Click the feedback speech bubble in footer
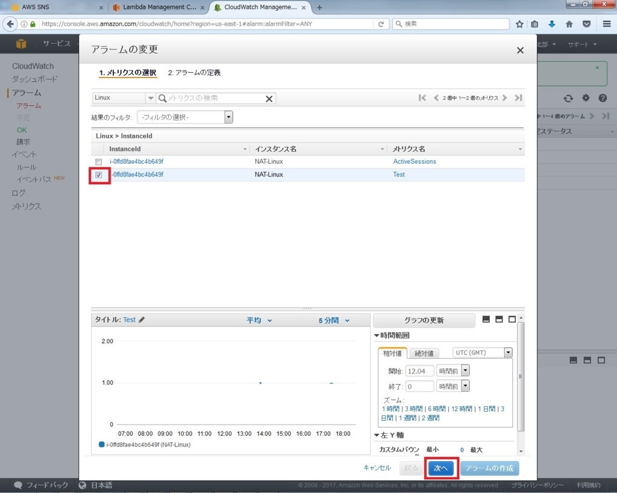 pyautogui.click(x=18, y=485)
